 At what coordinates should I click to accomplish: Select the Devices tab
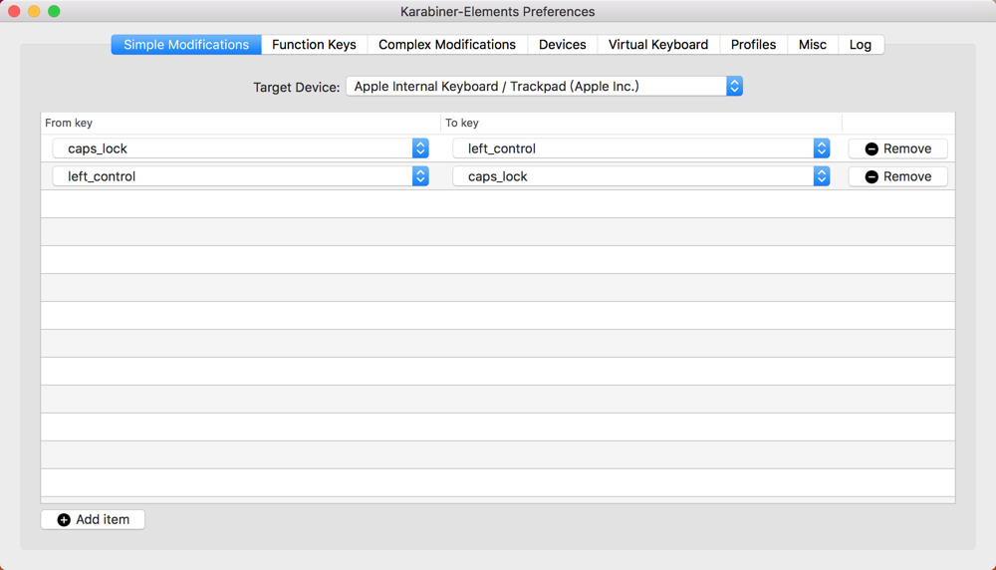(562, 45)
